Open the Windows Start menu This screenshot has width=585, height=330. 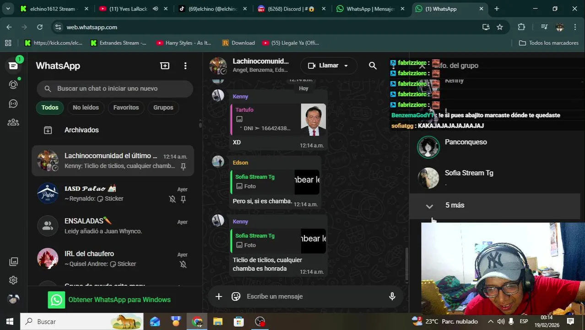click(x=10, y=321)
